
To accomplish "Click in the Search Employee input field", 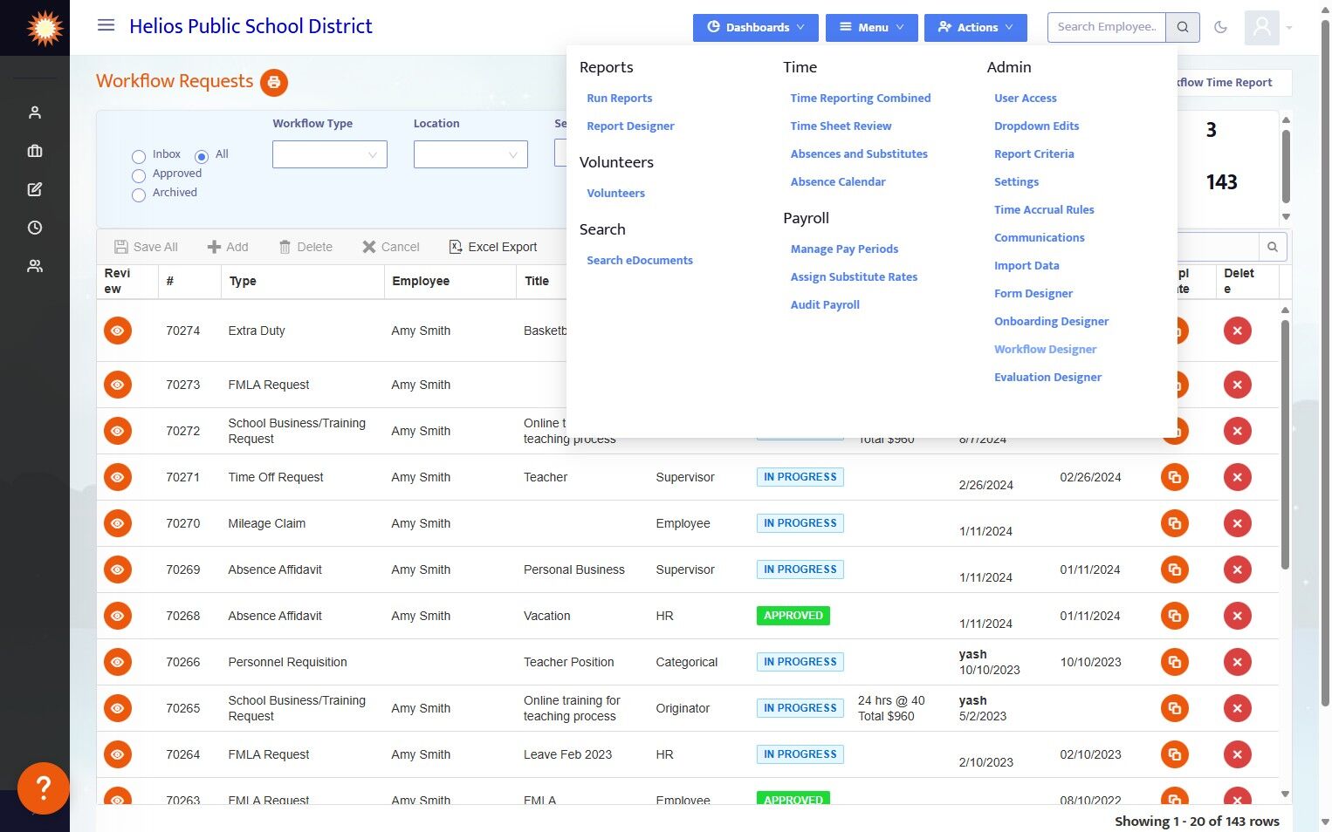I will tap(1107, 27).
